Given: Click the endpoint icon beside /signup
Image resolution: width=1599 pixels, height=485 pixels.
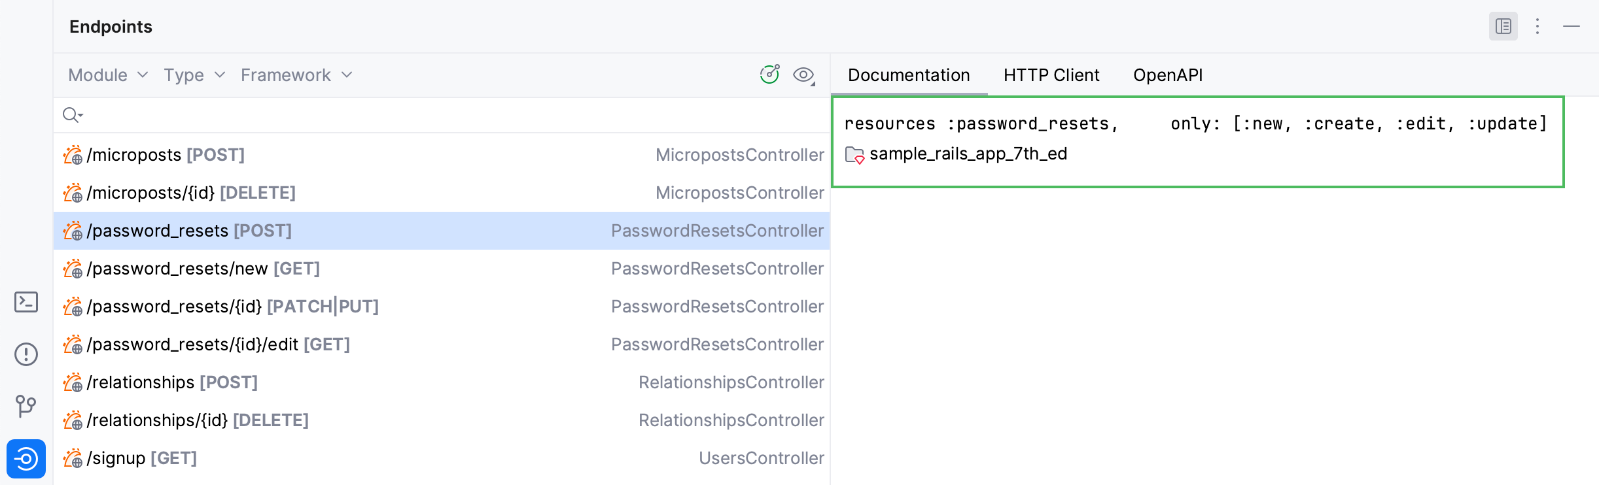Looking at the screenshot, I should click(73, 458).
